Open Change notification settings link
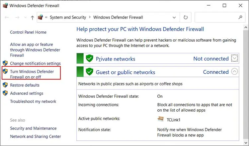The image size is (249, 146). (35, 63)
